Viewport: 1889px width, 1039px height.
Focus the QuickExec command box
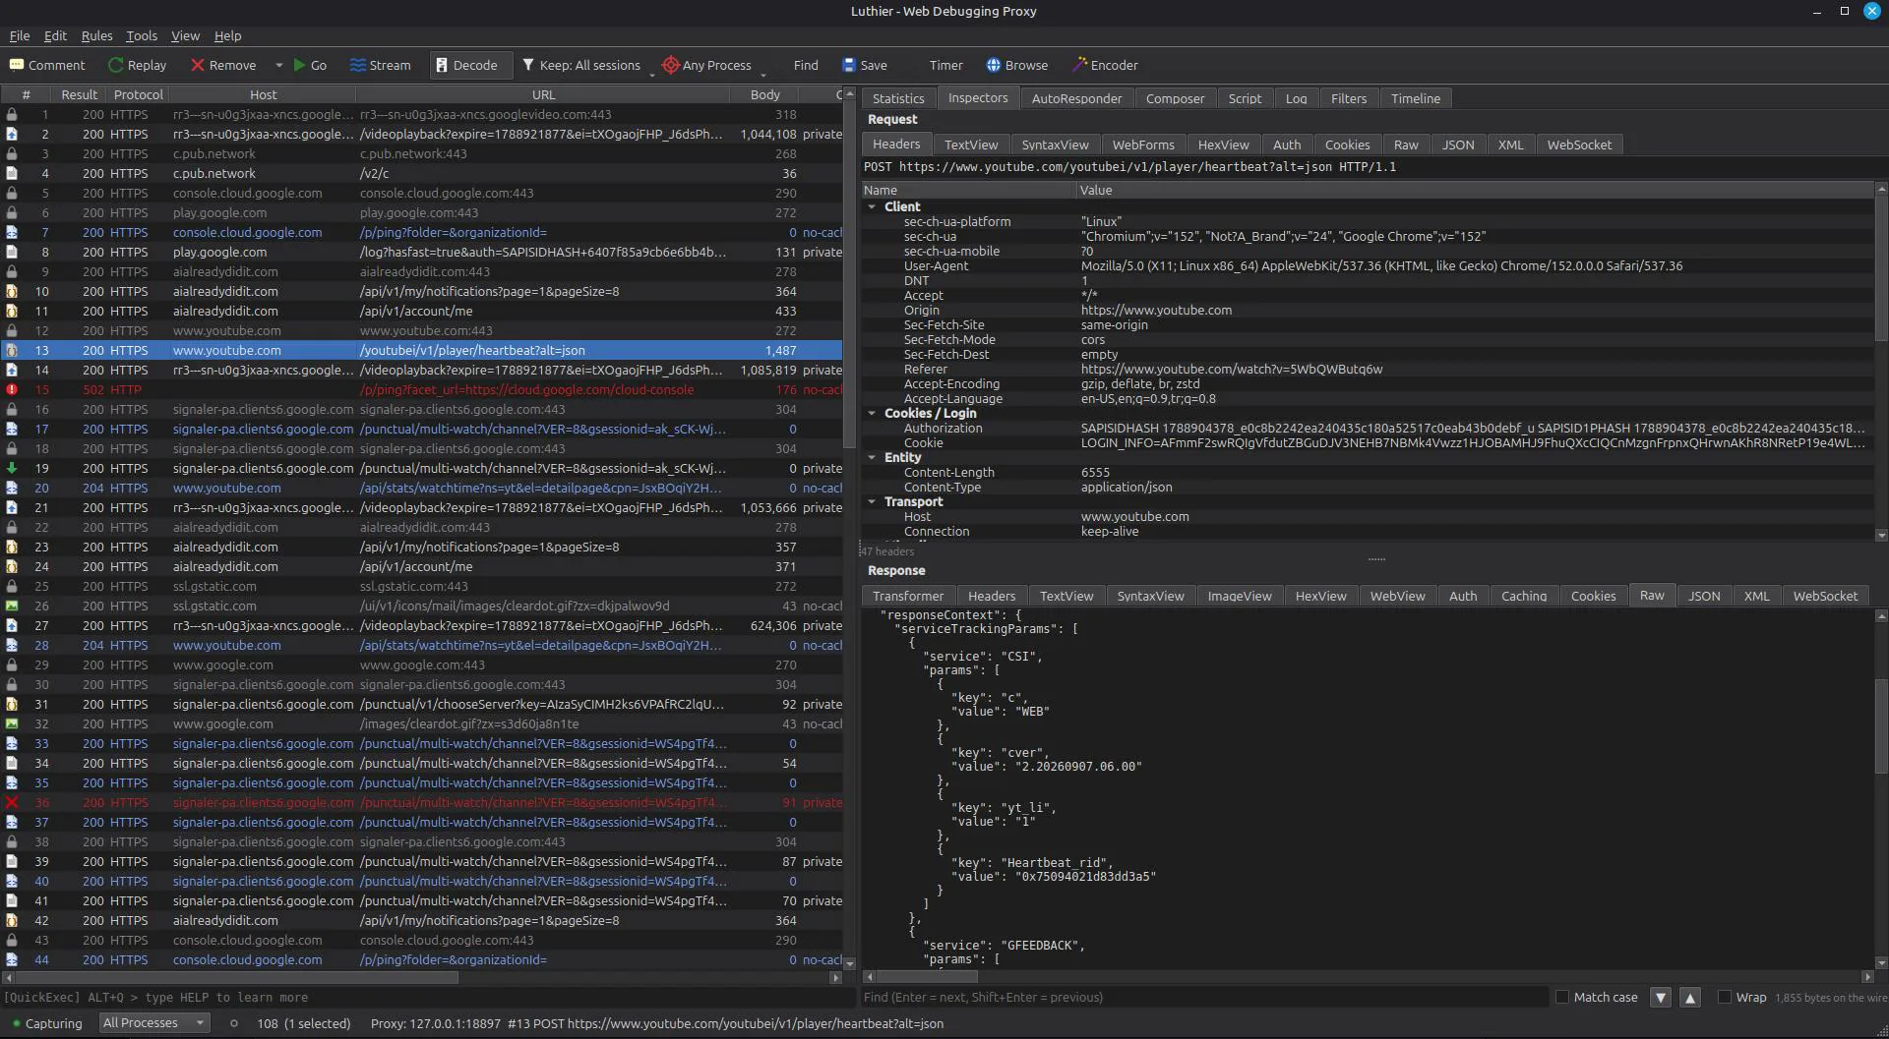point(428,997)
